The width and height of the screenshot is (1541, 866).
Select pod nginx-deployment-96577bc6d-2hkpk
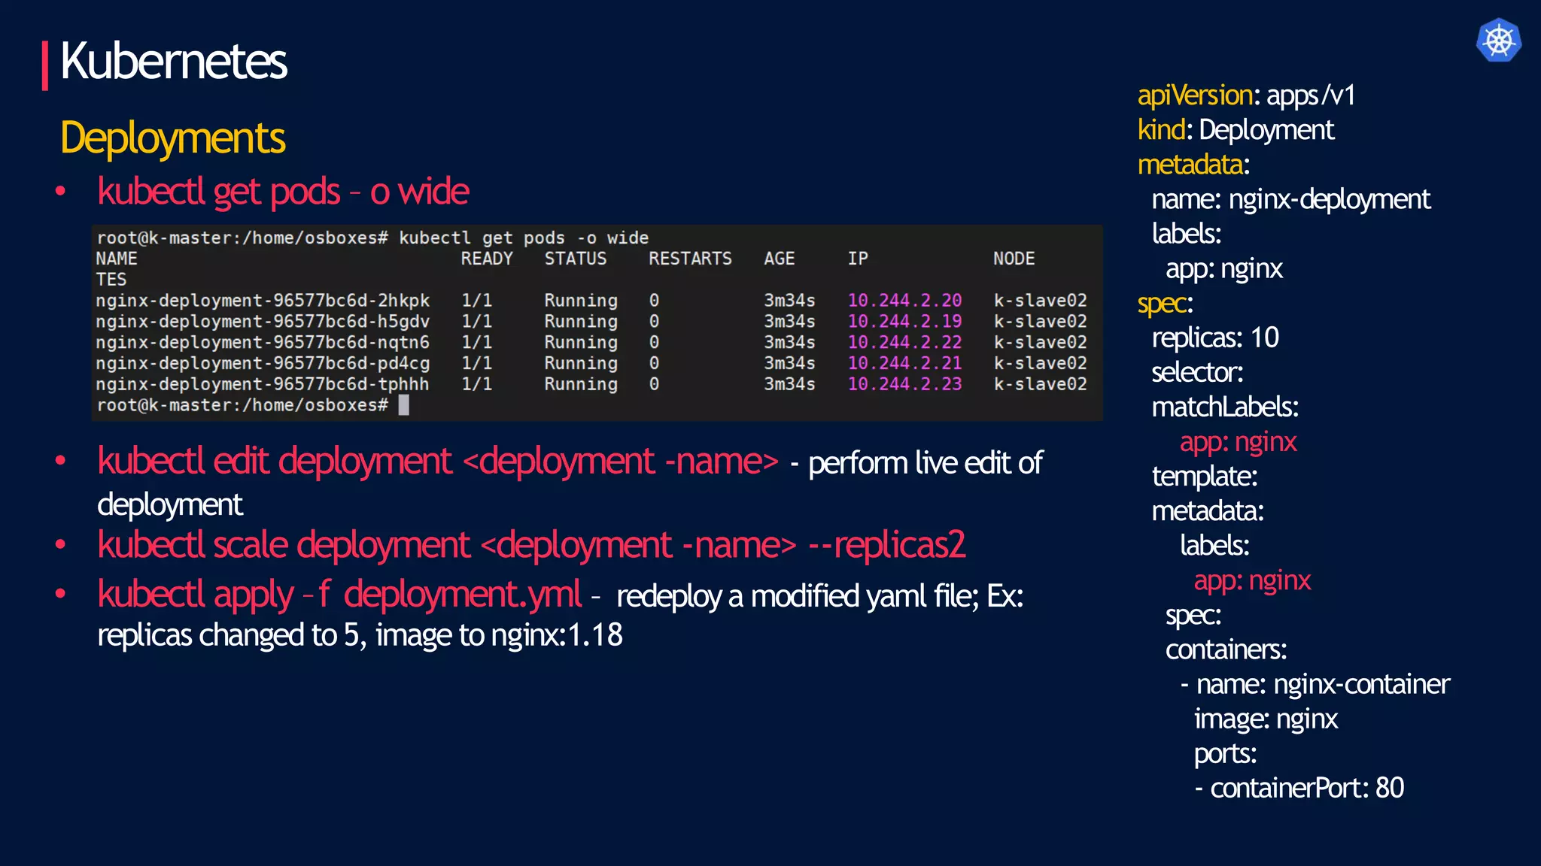tap(263, 301)
